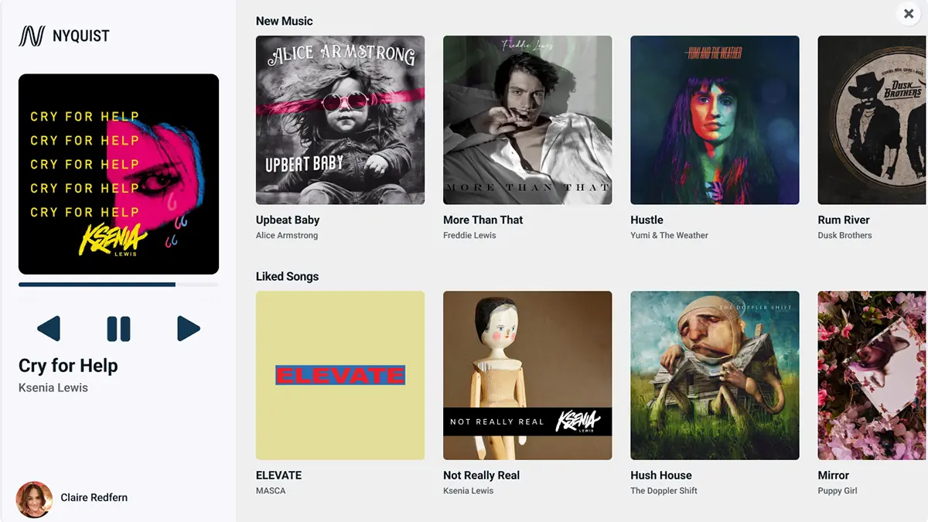Pause the current song
928x522 pixels.
(118, 329)
